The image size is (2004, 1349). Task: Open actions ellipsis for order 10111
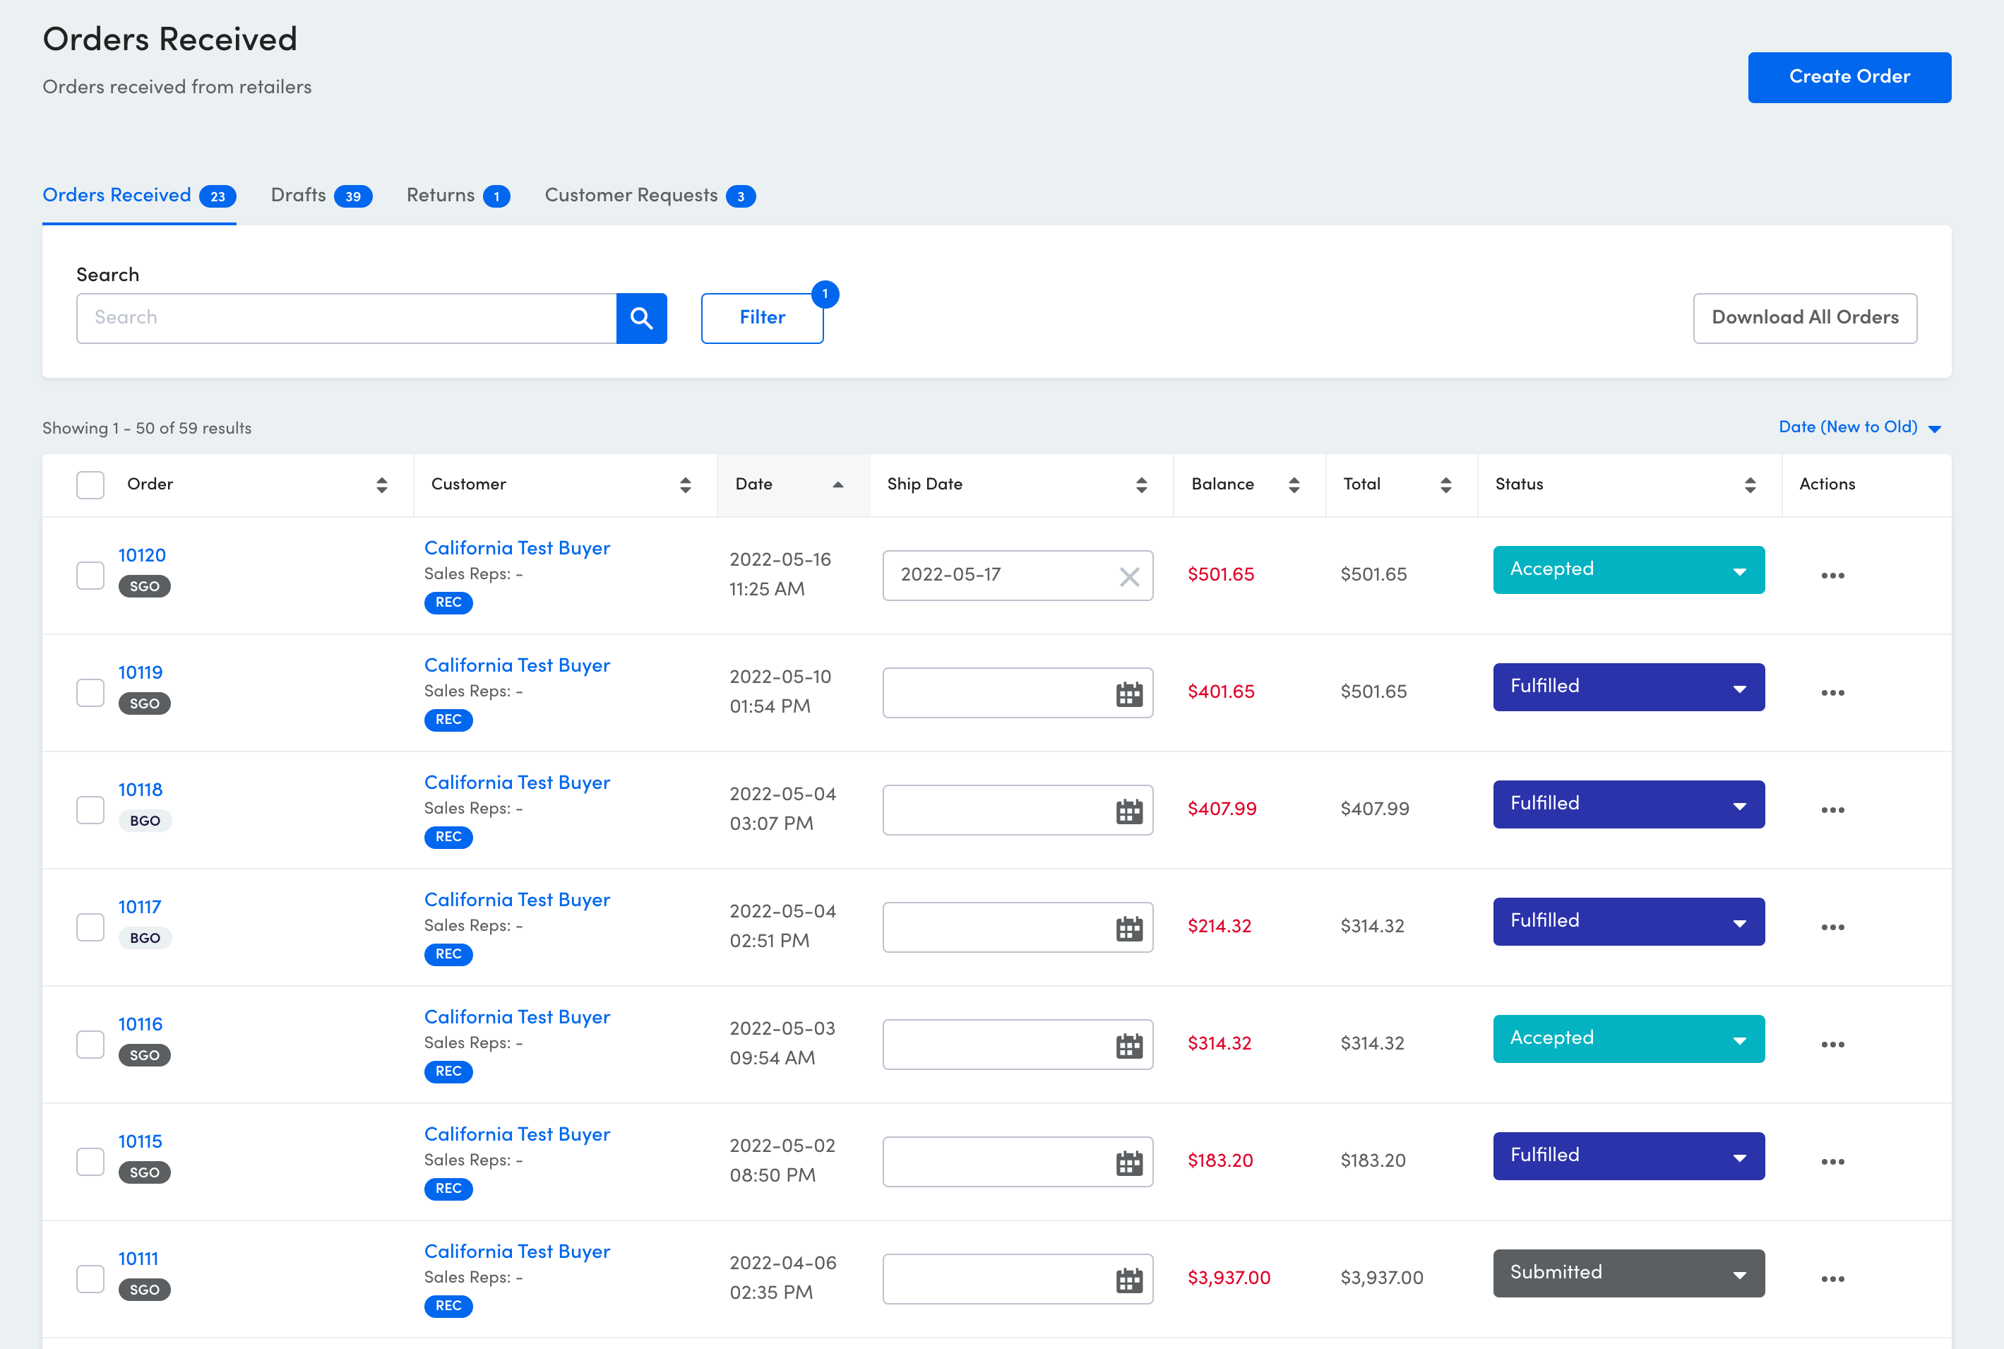pyautogui.click(x=1833, y=1279)
